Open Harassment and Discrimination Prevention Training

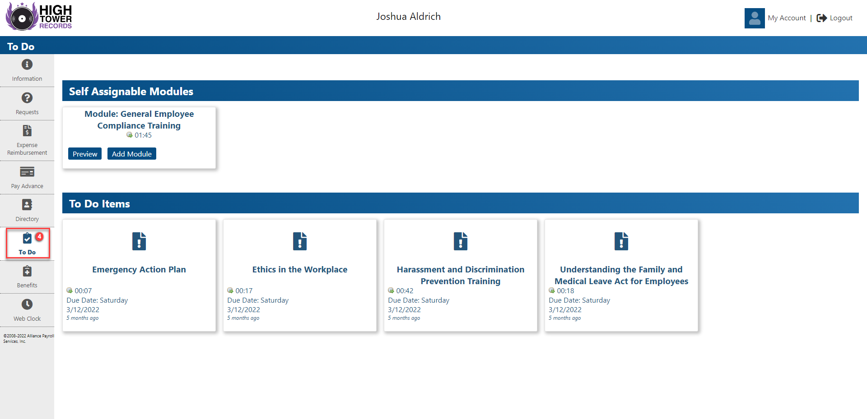pyautogui.click(x=461, y=276)
